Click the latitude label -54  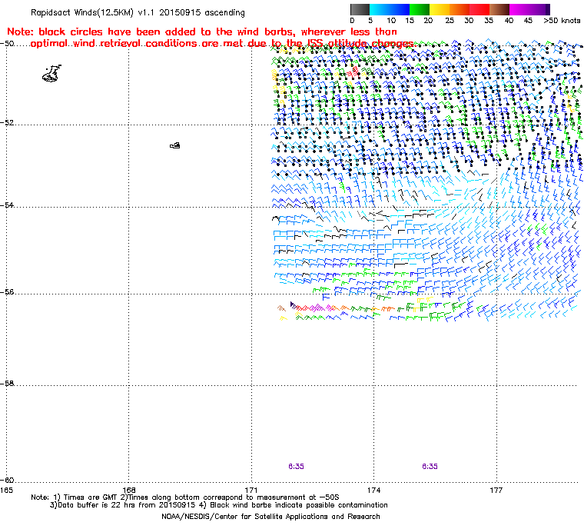(7, 205)
